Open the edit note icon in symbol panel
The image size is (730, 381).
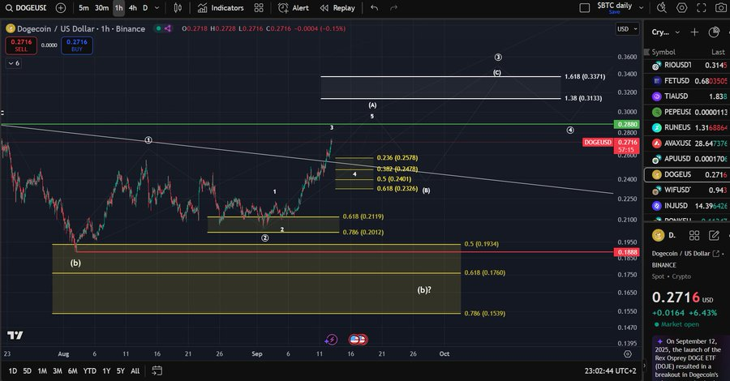coord(714,235)
